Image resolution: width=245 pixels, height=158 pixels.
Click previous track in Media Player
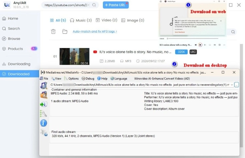195,45
